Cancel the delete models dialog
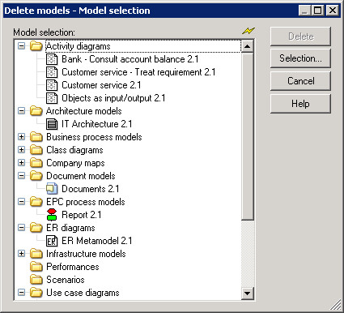The height and width of the screenshot is (313, 344). [300, 81]
